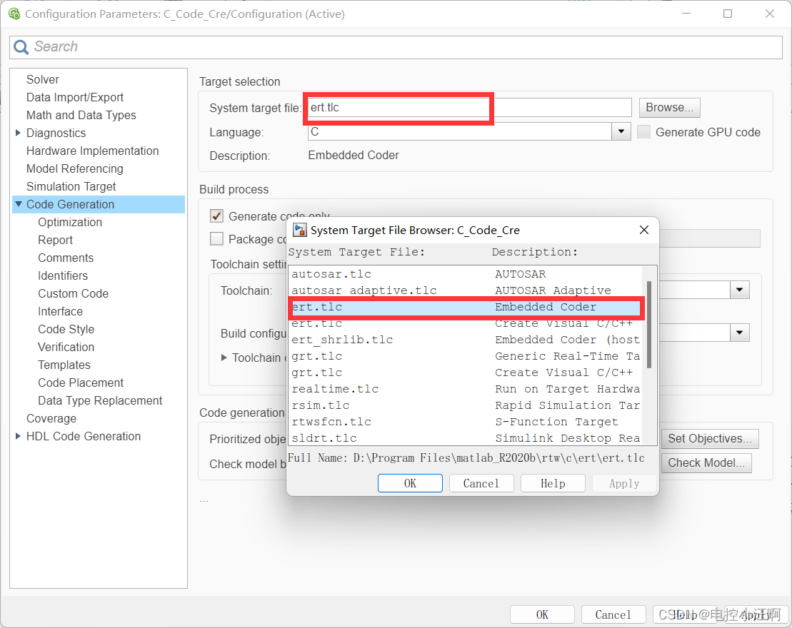Click the Set Objectives button
Image resolution: width=792 pixels, height=628 pixels.
click(710, 438)
